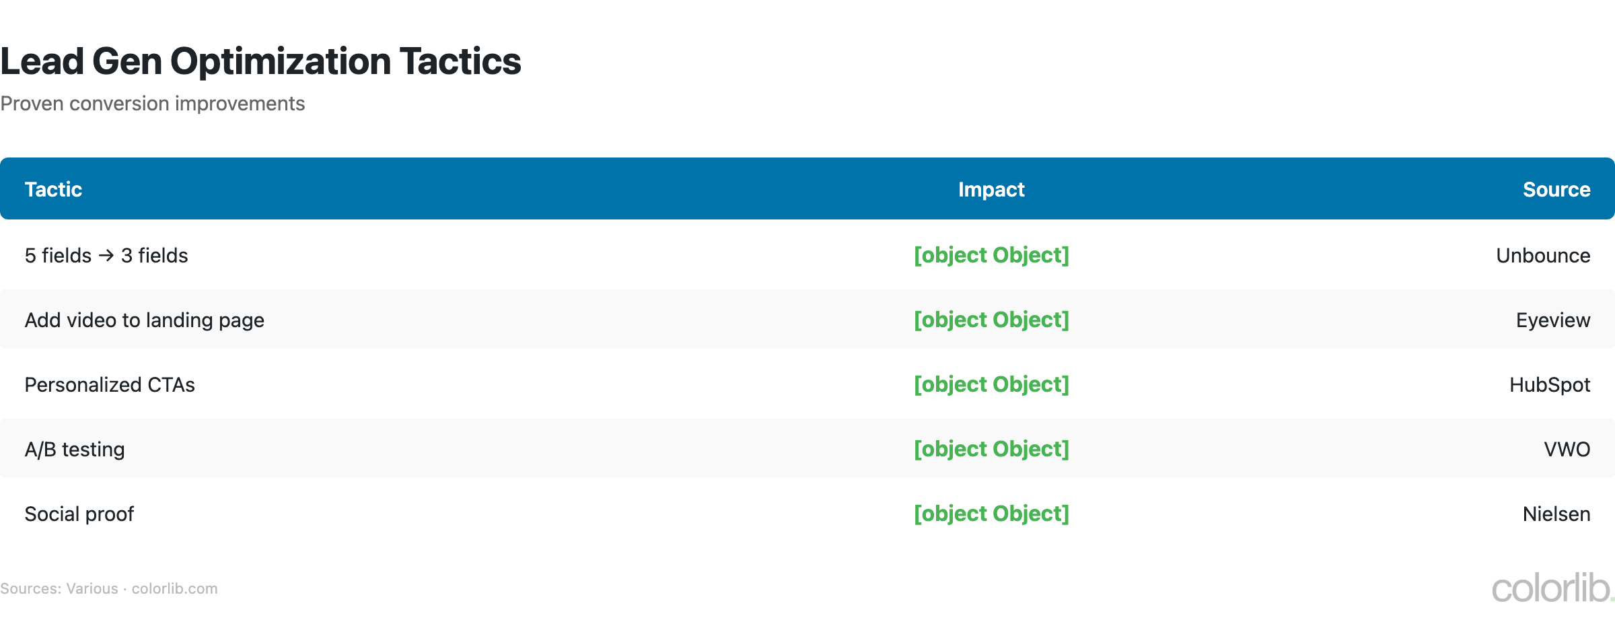The height and width of the screenshot is (626, 1615).
Task: Click the 'Proven conversion improvements' subtitle
Action: click(153, 104)
